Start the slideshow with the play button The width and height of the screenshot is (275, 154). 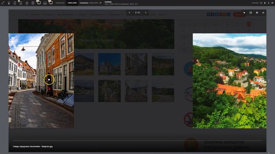[244, 12]
